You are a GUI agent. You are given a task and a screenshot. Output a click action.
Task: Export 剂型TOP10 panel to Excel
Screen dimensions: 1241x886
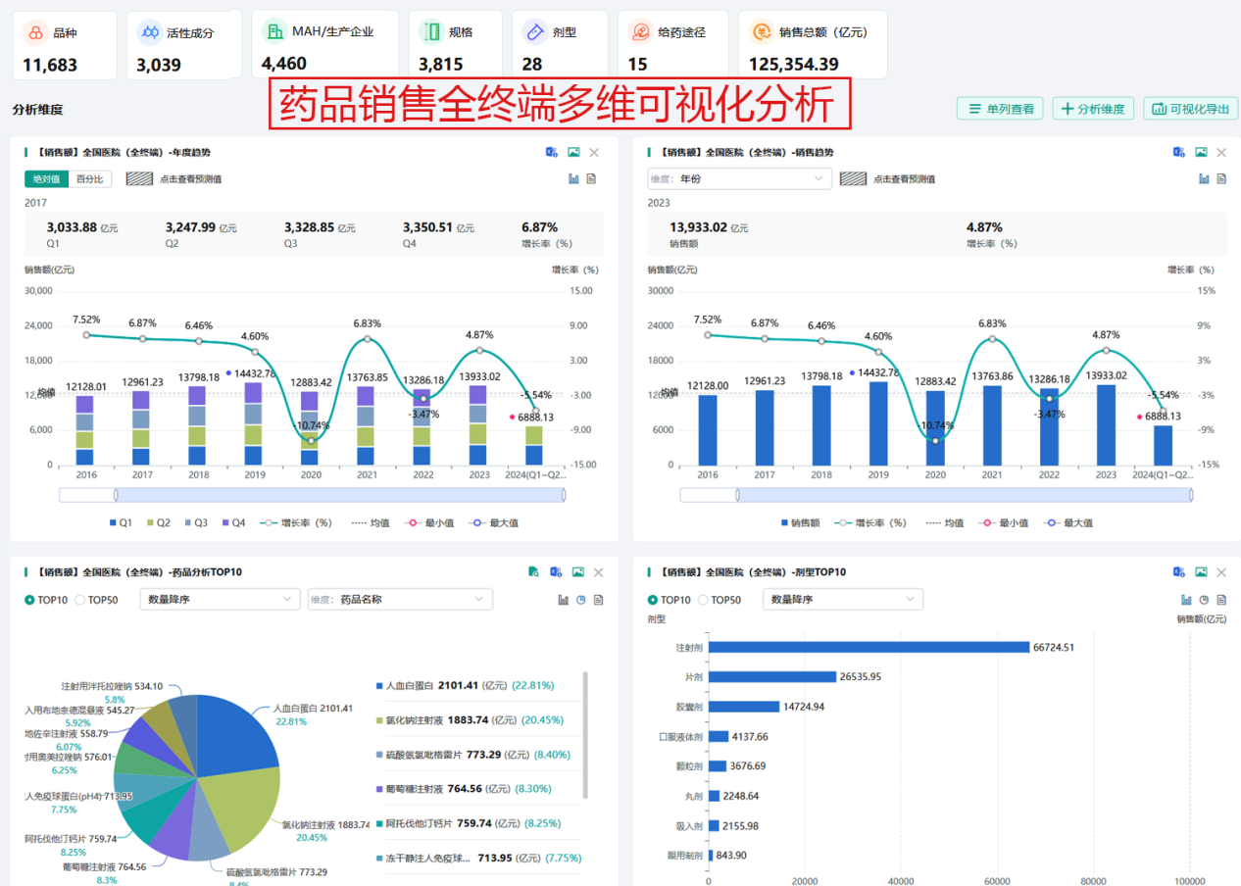(x=1179, y=571)
